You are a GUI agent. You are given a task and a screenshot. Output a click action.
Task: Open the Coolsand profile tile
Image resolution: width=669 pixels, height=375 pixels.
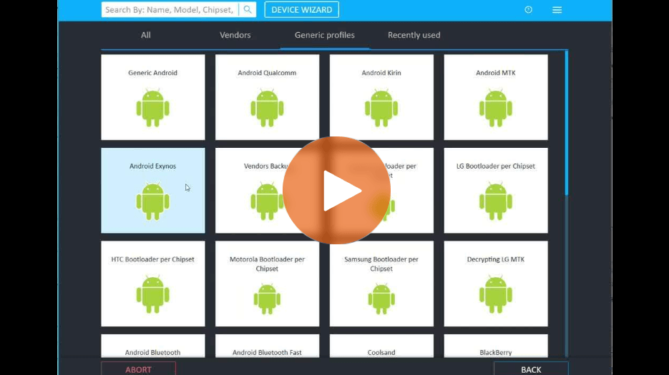[x=381, y=346]
